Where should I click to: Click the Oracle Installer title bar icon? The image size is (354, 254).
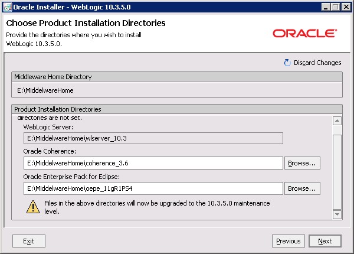pos(8,7)
